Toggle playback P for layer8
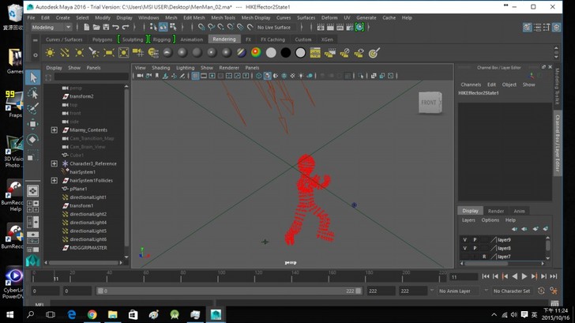The height and width of the screenshot is (323, 575). [x=475, y=248]
